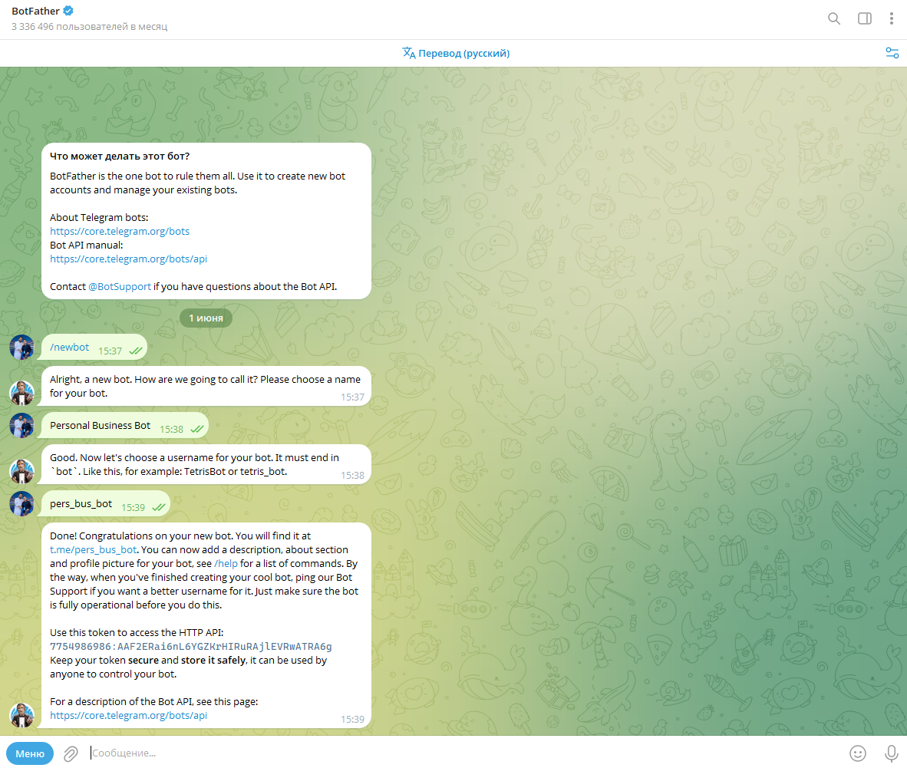Open the https://core.telegram.org/bots link
907x768 pixels.
[120, 232]
